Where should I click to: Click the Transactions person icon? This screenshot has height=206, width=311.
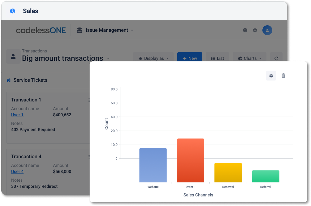coord(13,56)
